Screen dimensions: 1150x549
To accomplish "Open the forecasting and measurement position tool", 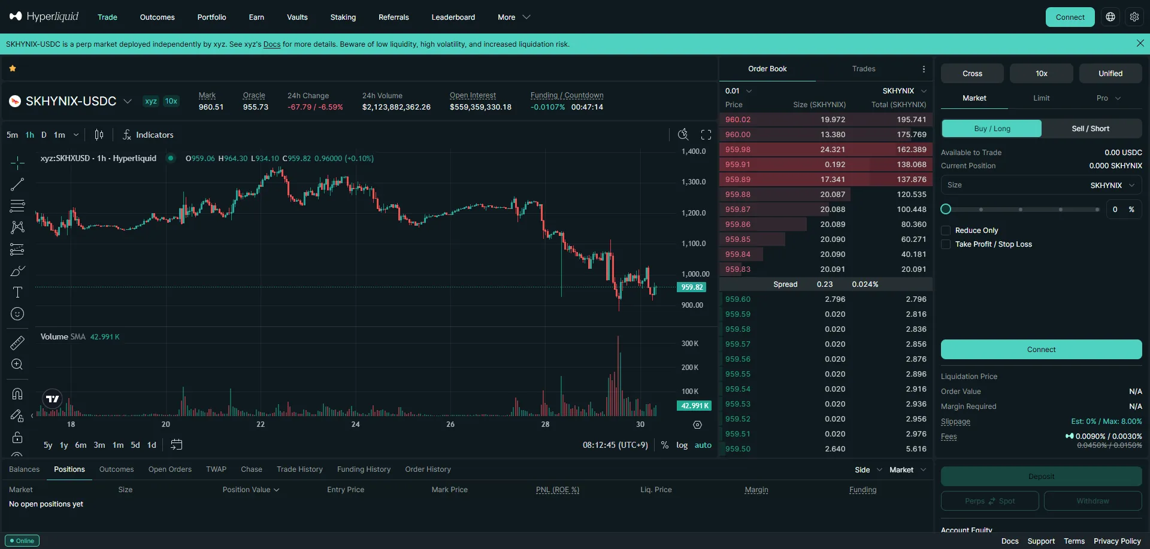I will pyautogui.click(x=17, y=249).
